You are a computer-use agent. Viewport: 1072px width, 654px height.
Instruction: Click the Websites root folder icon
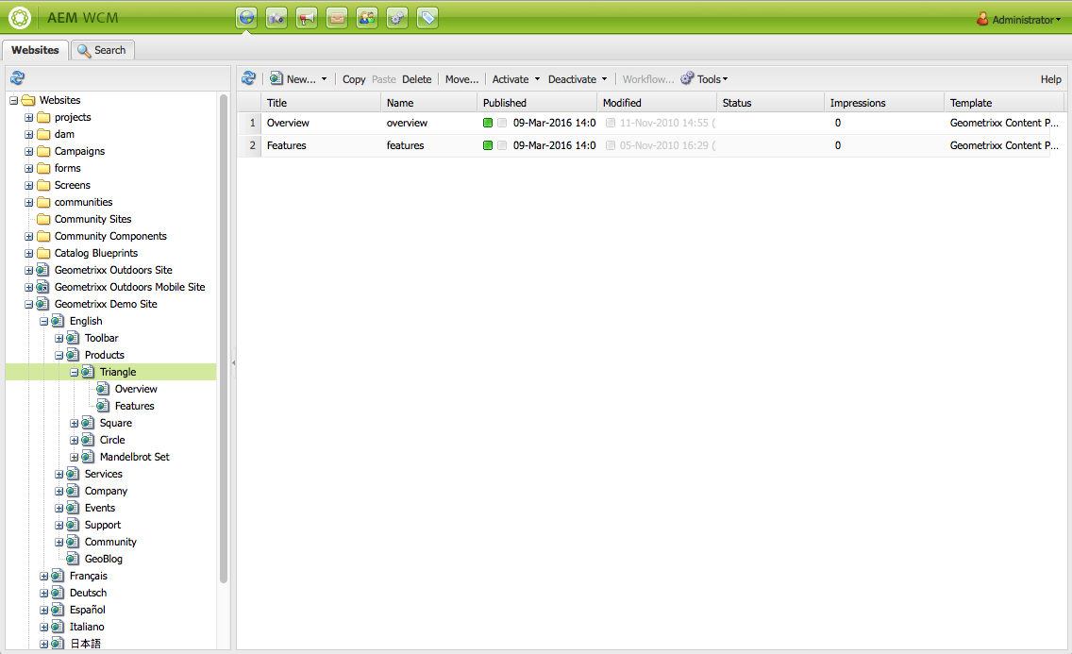click(28, 100)
